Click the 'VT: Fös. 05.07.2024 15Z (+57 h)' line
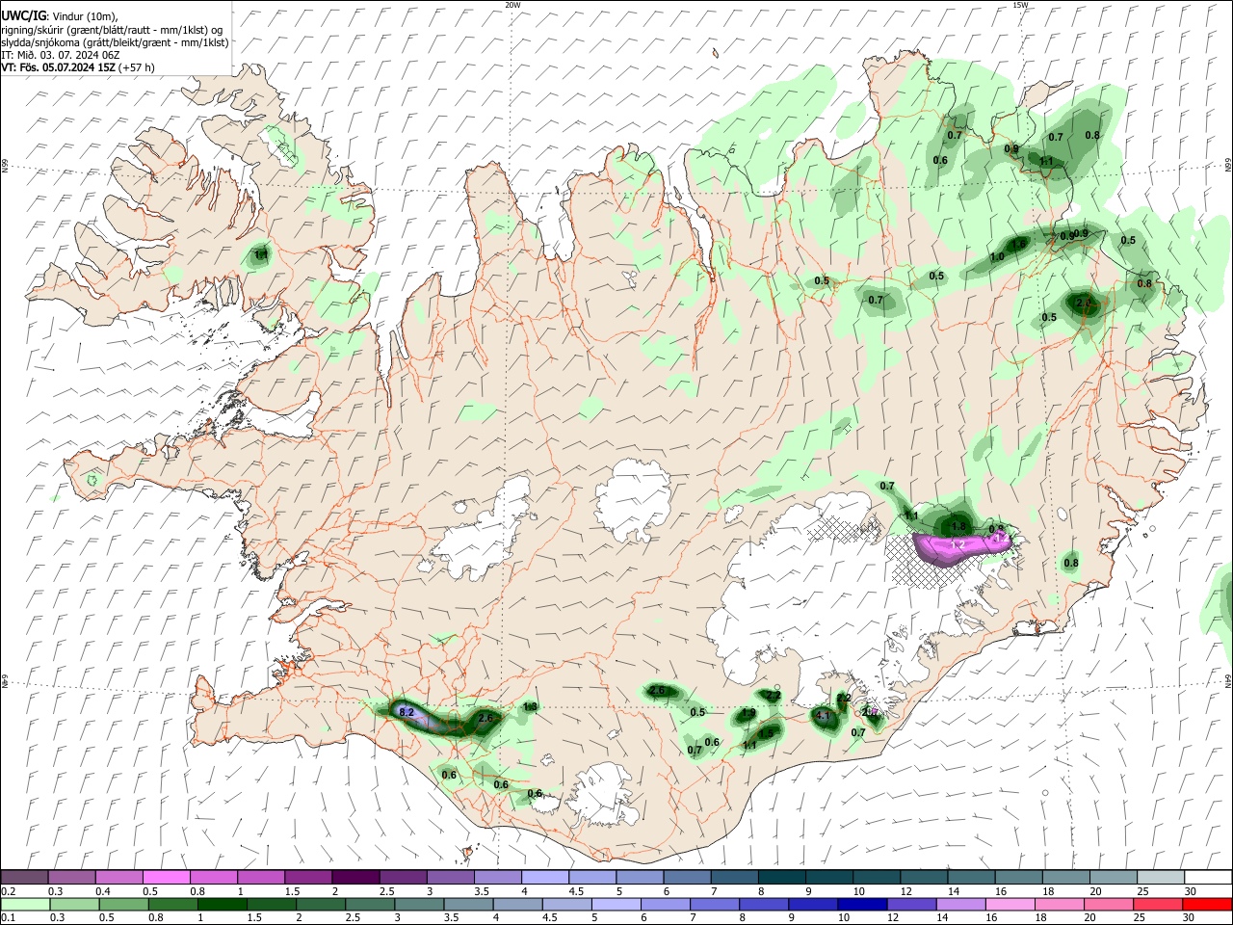The width and height of the screenshot is (1233, 925). pos(78,67)
